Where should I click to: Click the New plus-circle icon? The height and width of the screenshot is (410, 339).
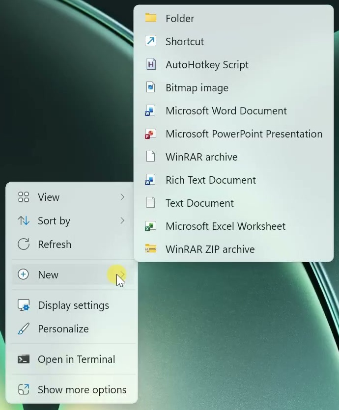(23, 274)
